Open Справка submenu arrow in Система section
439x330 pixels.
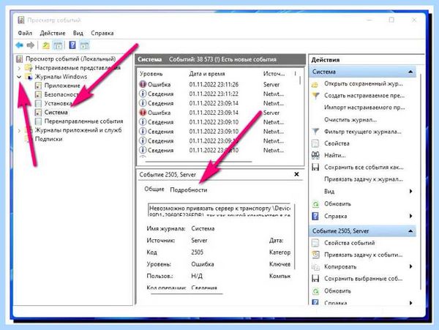coord(411,216)
